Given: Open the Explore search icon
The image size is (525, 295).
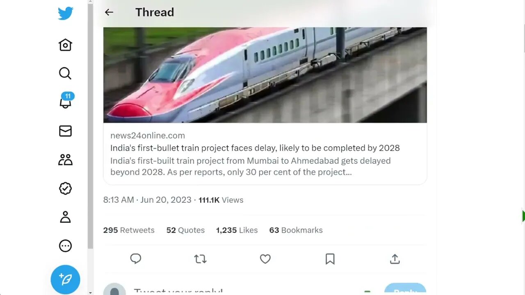Looking at the screenshot, I should [x=65, y=73].
